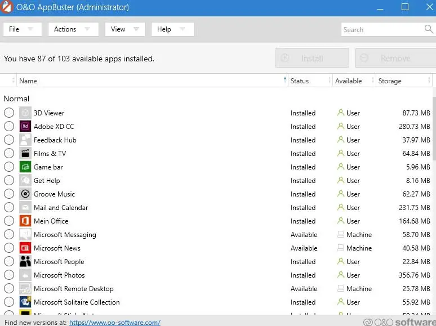Select the Feedback Hub radio button
The image size is (436, 326).
[9, 140]
